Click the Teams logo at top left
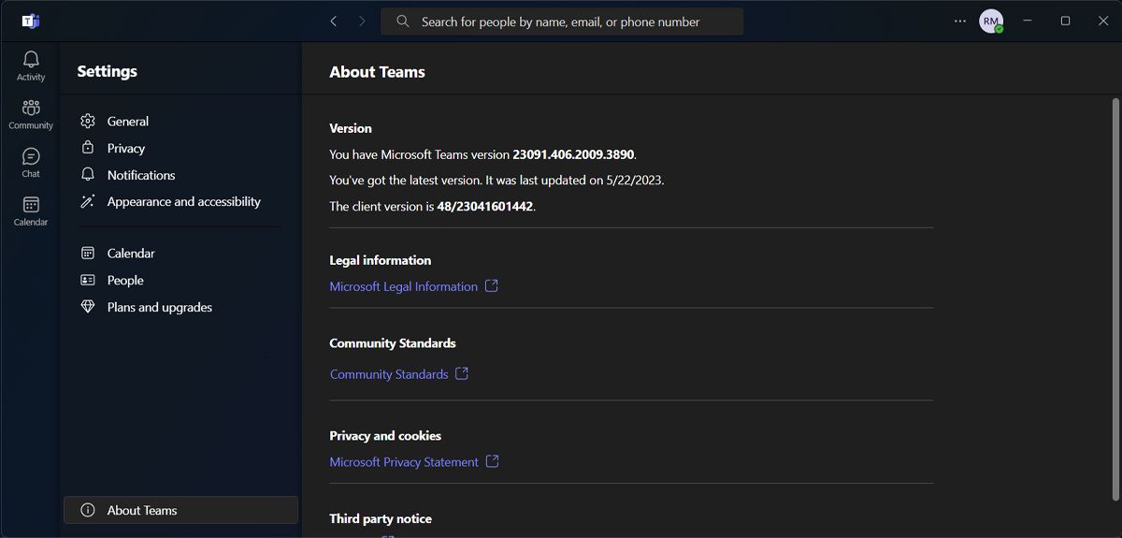Image resolution: width=1122 pixels, height=538 pixels. click(x=31, y=21)
